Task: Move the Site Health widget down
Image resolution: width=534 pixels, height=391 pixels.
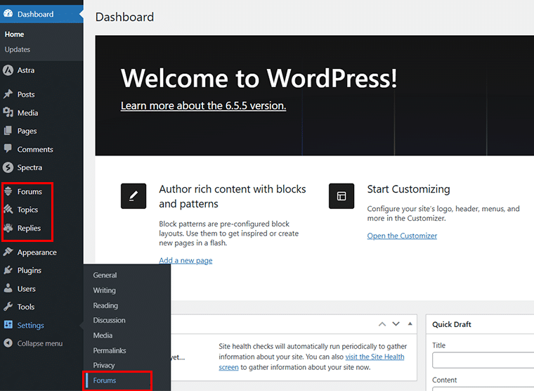Action: [x=396, y=324]
